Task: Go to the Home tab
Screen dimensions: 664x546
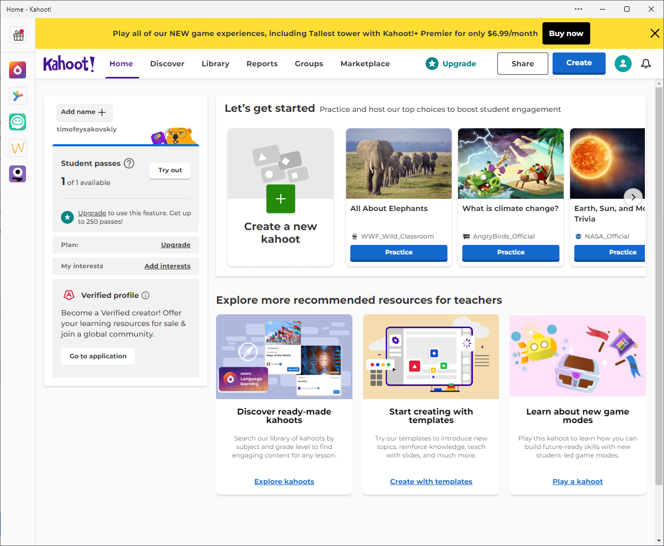Action: pos(121,64)
